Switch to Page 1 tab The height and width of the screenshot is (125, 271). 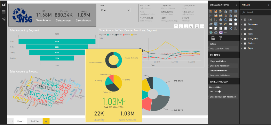[x=21, y=121]
